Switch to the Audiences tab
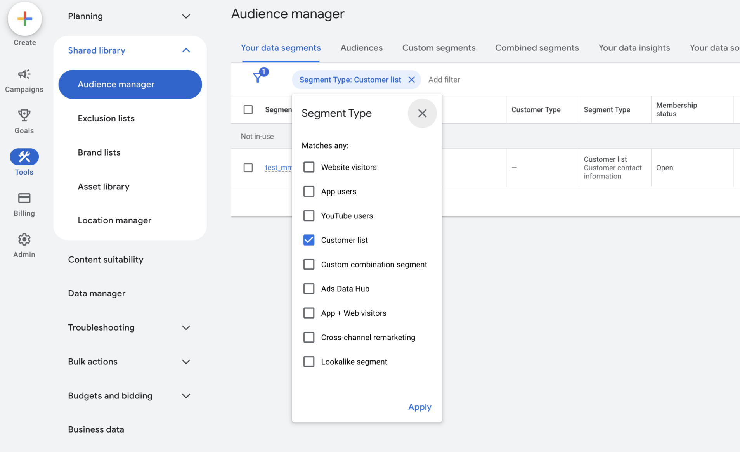The width and height of the screenshot is (740, 452). coord(361,48)
